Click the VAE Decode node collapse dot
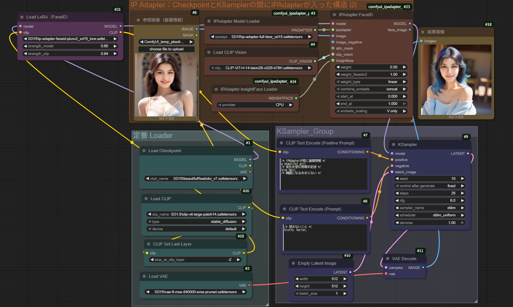 pos(388,259)
